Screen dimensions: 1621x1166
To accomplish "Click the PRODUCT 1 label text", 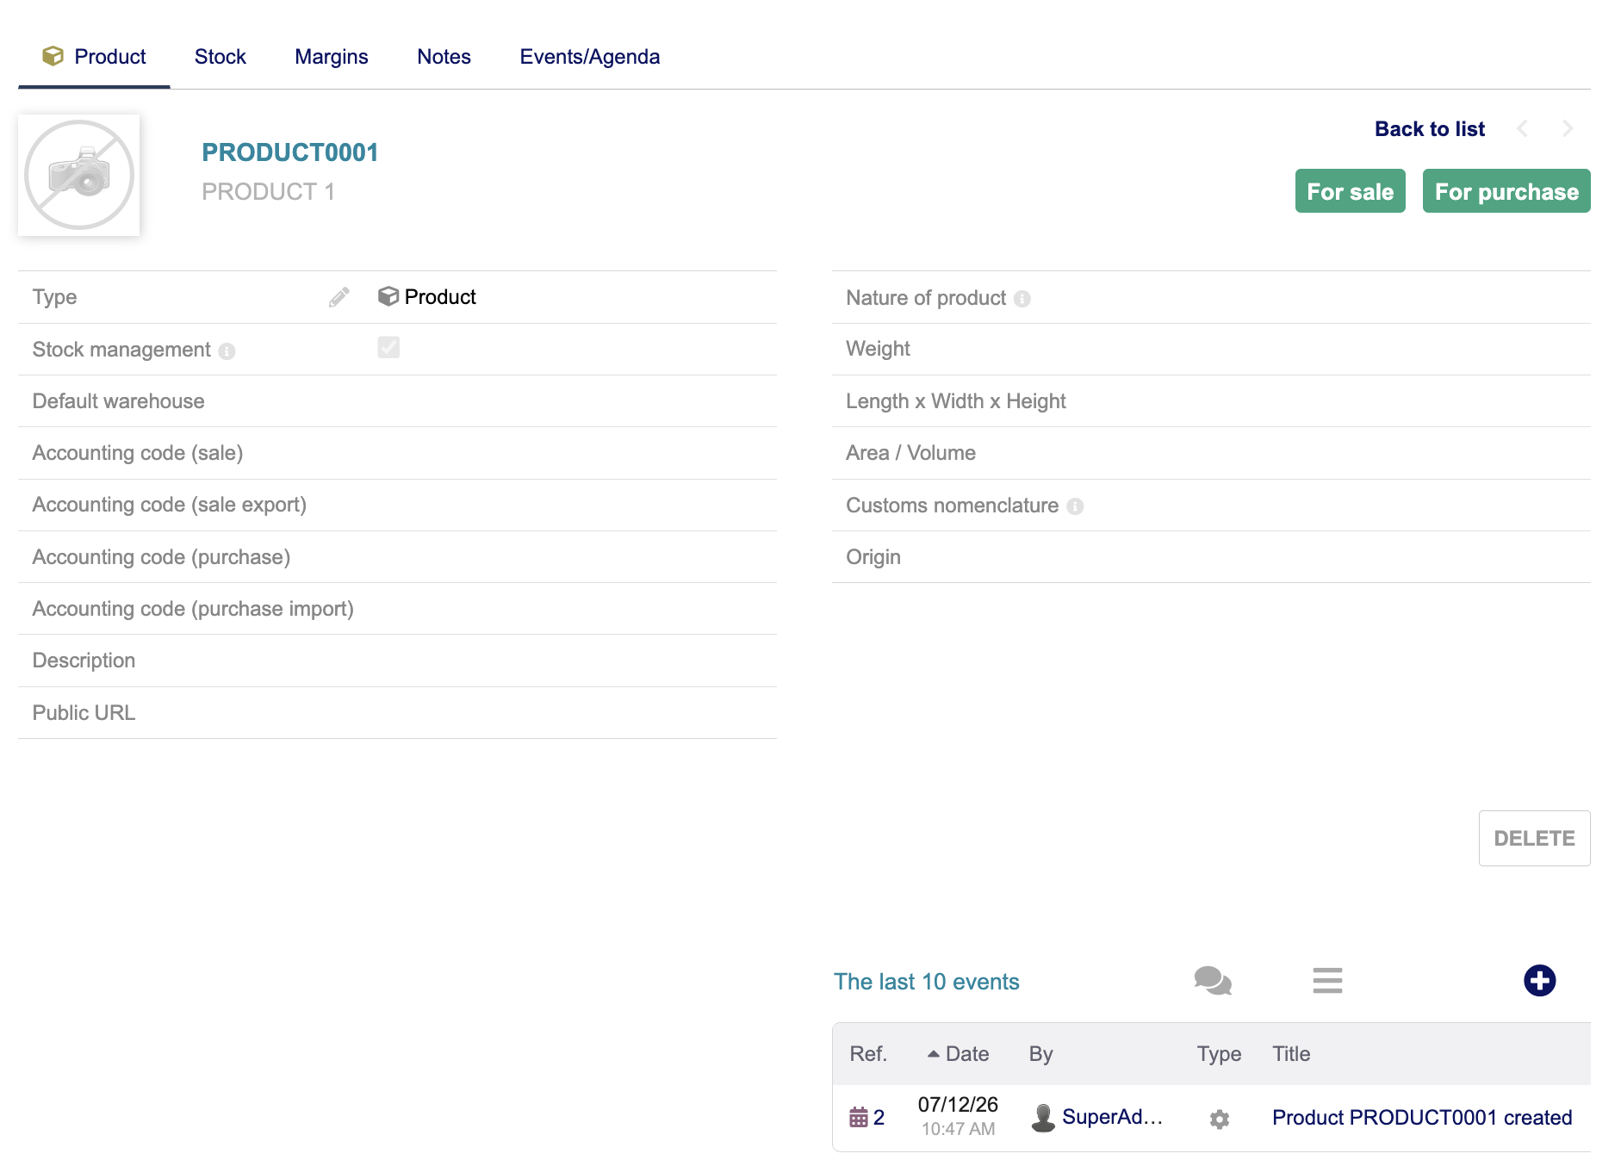I will pos(268,192).
